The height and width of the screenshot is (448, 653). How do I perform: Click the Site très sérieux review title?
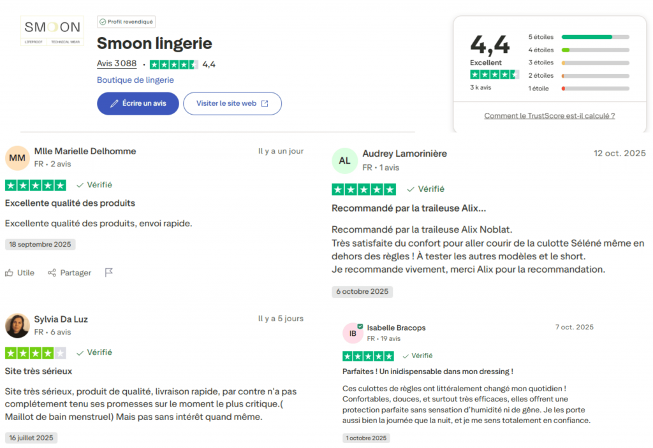point(38,371)
